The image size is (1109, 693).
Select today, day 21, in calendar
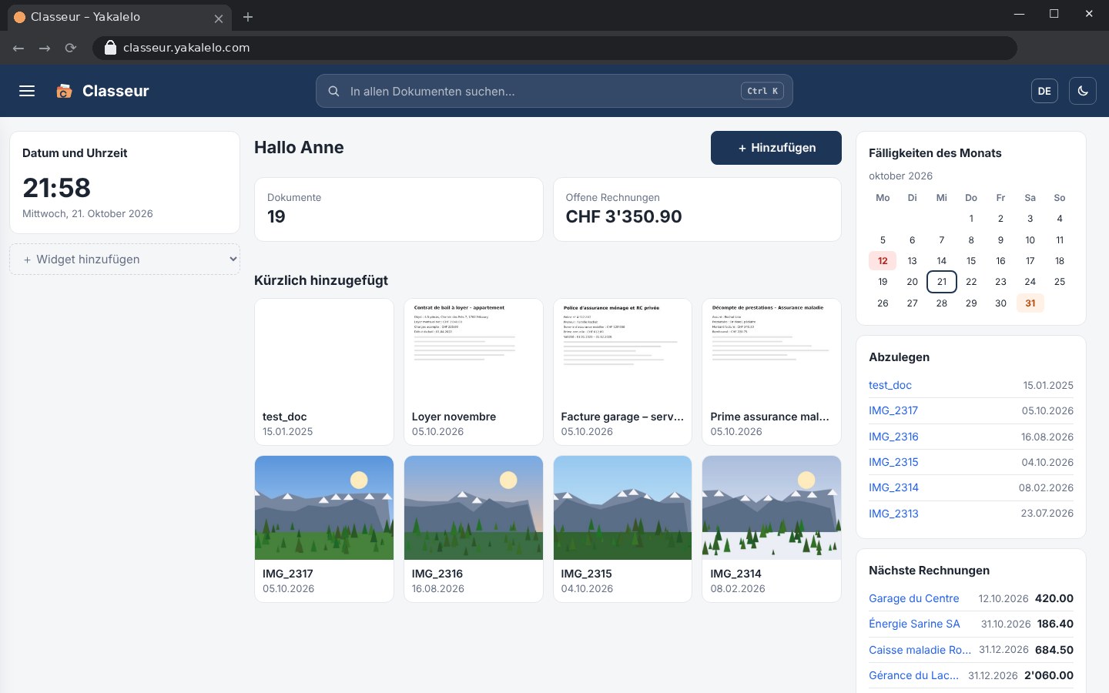[x=942, y=282]
